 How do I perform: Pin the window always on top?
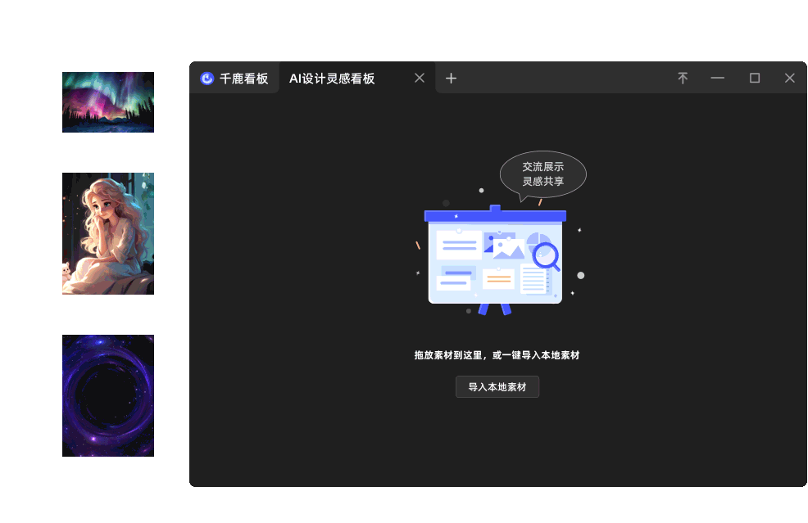(x=683, y=78)
